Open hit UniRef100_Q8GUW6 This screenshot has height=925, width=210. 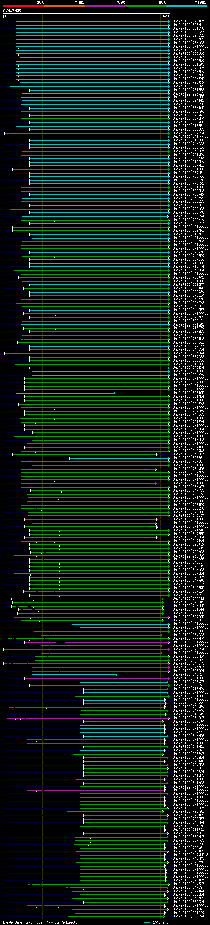click(188, 54)
